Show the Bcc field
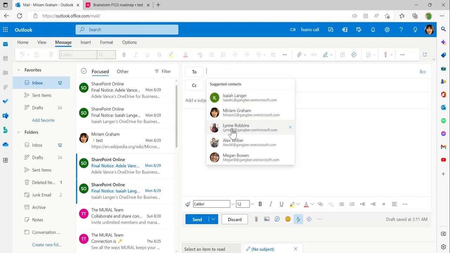Viewport: 450px width, 253px height. (423, 72)
